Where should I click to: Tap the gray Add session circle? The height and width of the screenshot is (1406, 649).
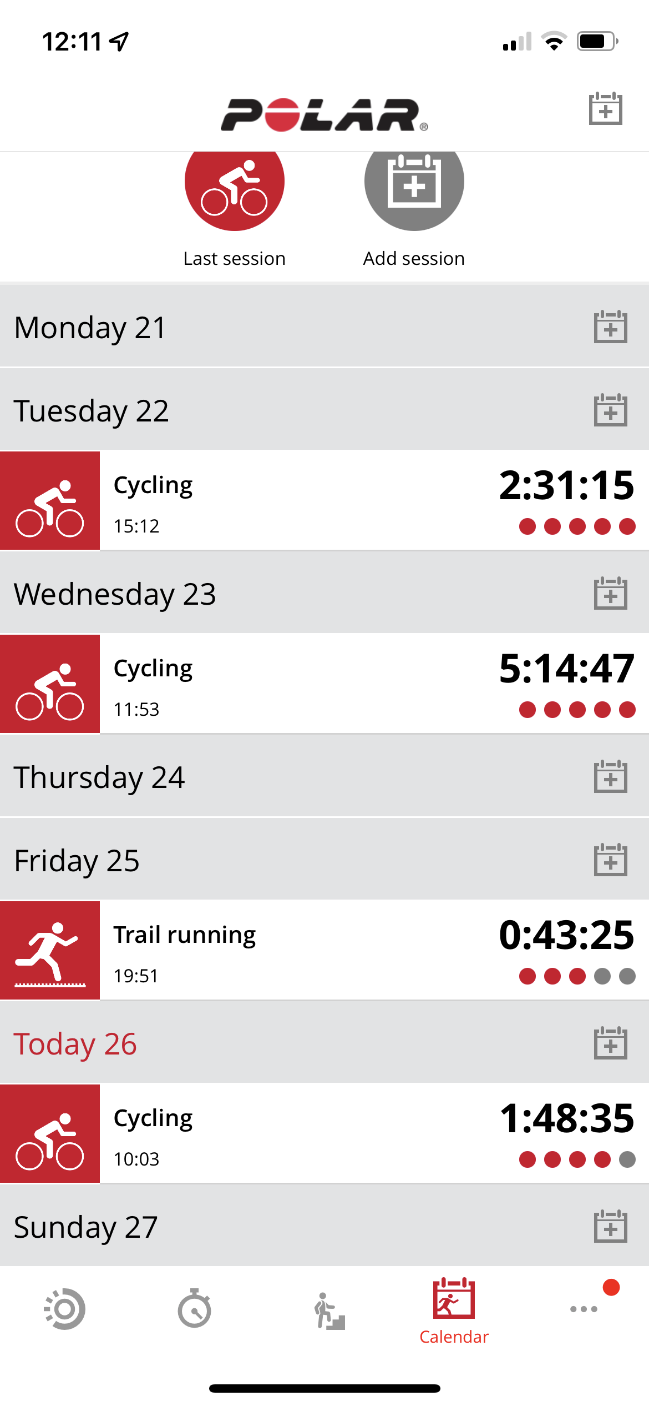pyautogui.click(x=414, y=183)
